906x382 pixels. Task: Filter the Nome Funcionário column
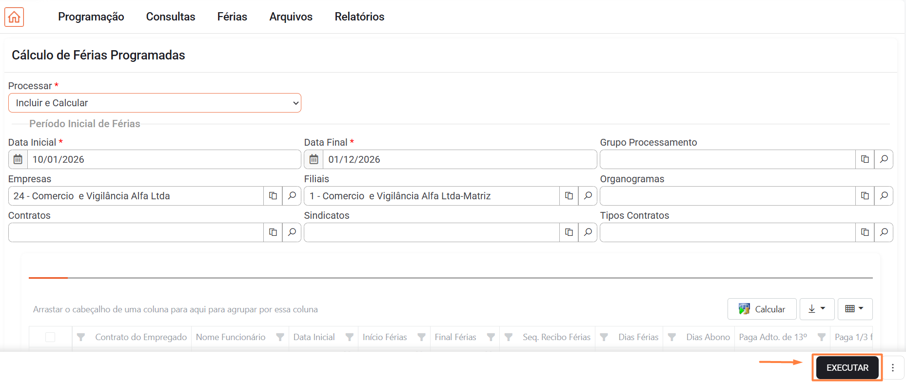[x=280, y=337]
